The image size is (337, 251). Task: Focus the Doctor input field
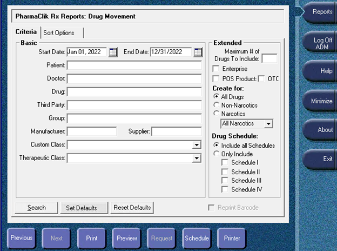click(x=134, y=78)
